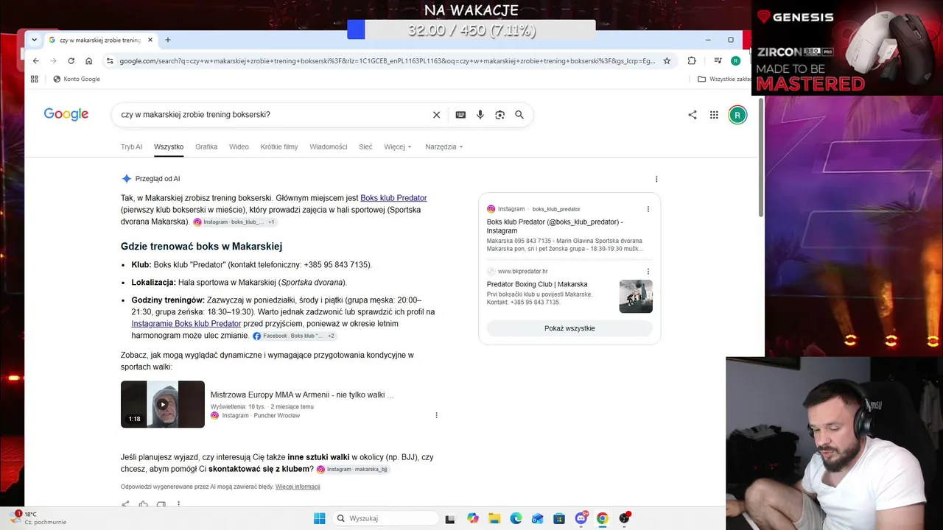
Task: Open the Więcej informacji link
Action: 298,487
